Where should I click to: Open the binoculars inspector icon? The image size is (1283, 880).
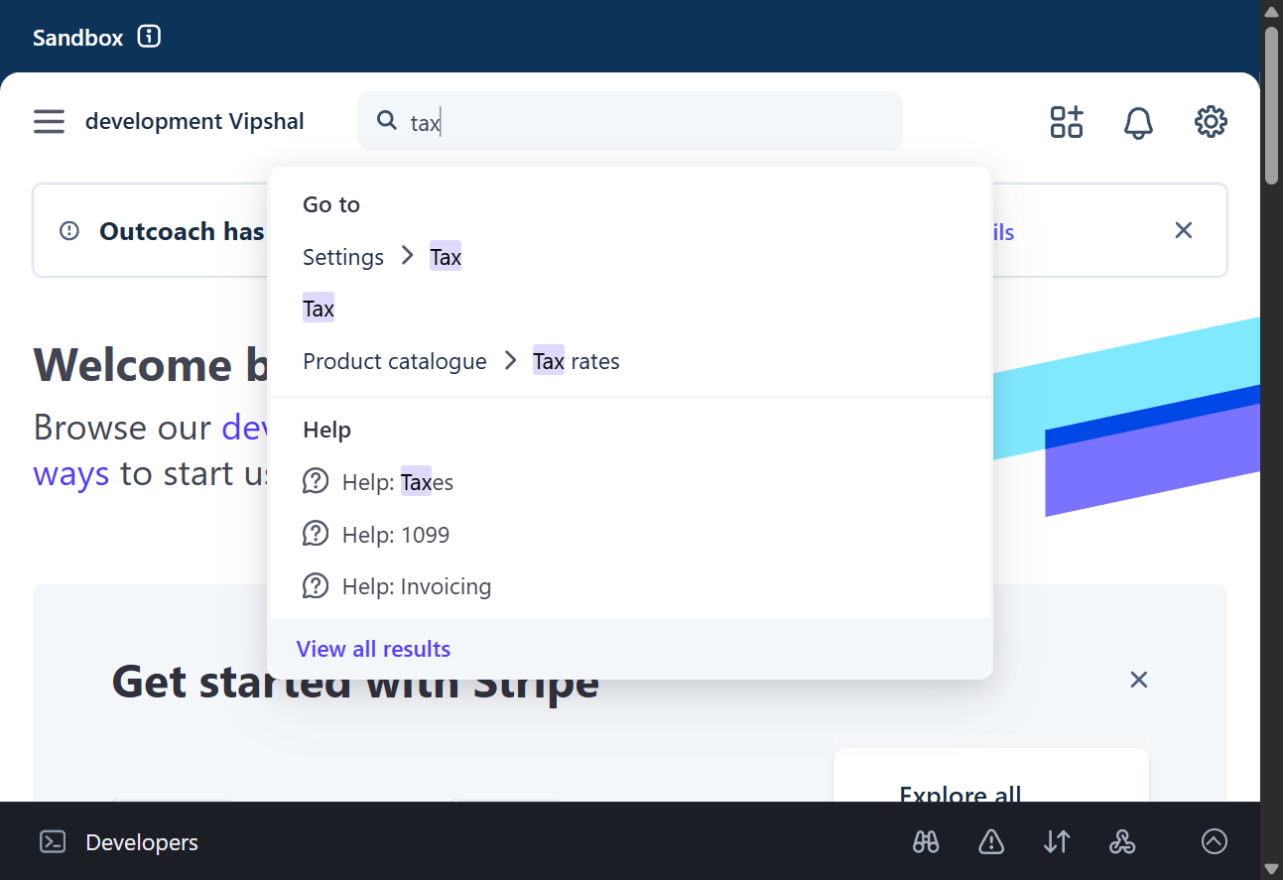tap(926, 842)
